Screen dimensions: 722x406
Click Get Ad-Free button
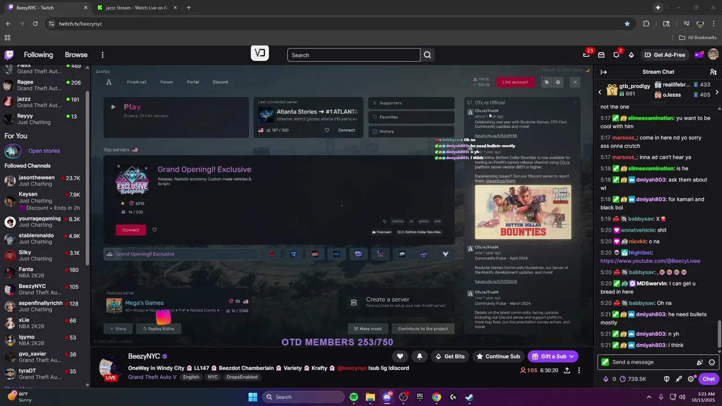665,55
